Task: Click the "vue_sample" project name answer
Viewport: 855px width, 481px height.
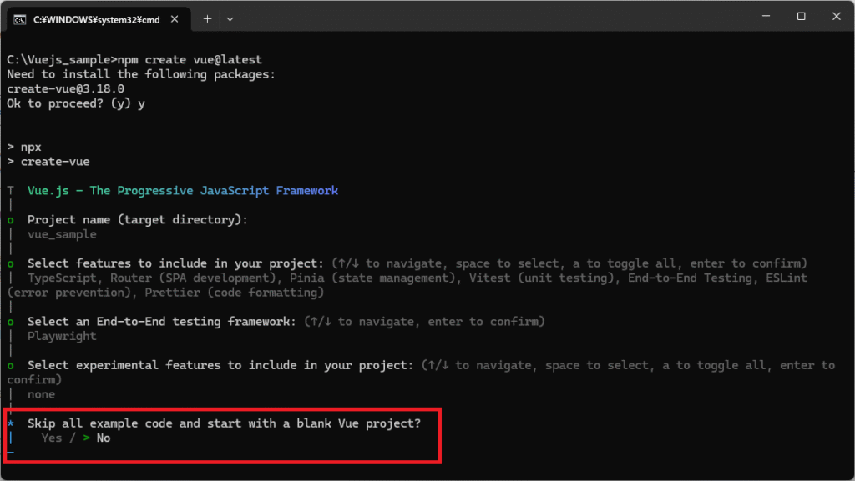Action: coord(62,234)
